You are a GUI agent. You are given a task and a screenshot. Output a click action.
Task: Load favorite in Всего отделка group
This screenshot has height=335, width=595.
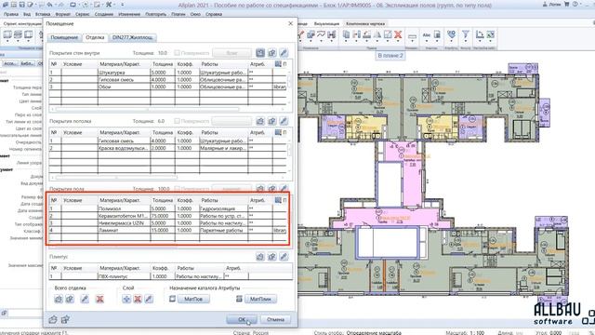coord(59,300)
